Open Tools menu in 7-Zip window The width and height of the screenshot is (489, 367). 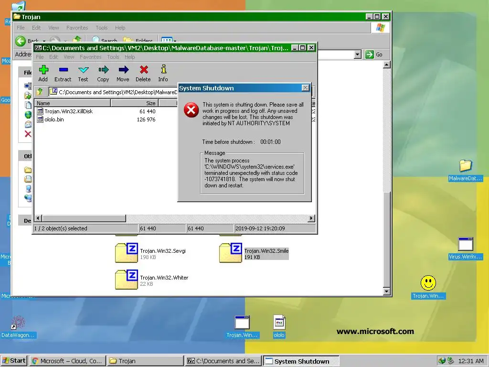click(113, 57)
